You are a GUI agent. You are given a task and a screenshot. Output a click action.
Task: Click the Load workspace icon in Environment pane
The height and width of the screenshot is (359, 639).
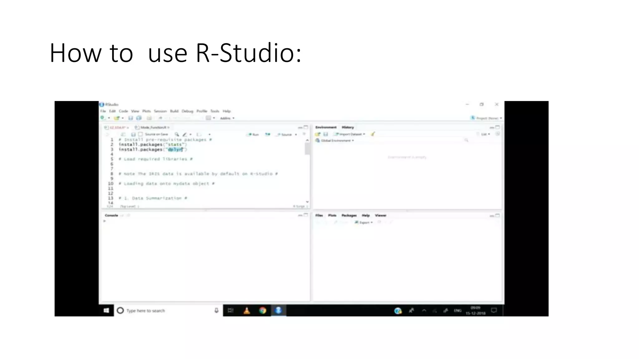pos(318,134)
